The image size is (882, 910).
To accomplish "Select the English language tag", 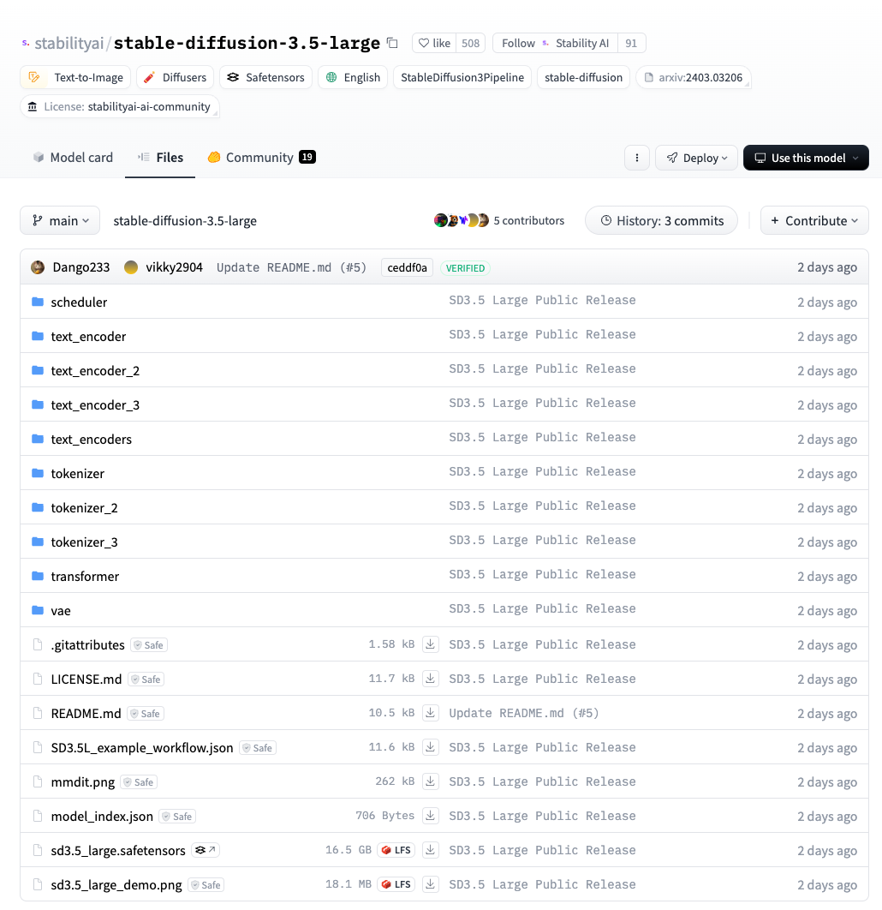I will 353,77.
